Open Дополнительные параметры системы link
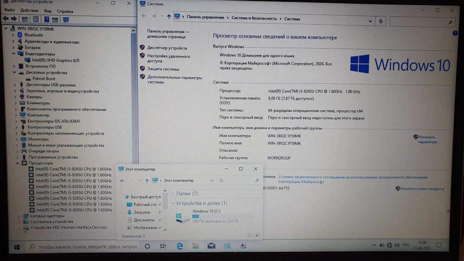 coord(174,80)
